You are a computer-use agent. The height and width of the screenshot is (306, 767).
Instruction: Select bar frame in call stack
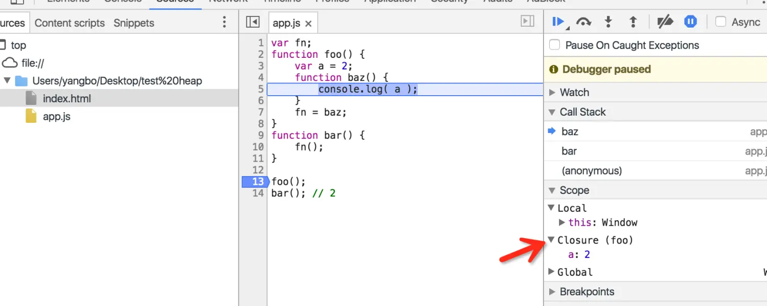tap(656, 151)
